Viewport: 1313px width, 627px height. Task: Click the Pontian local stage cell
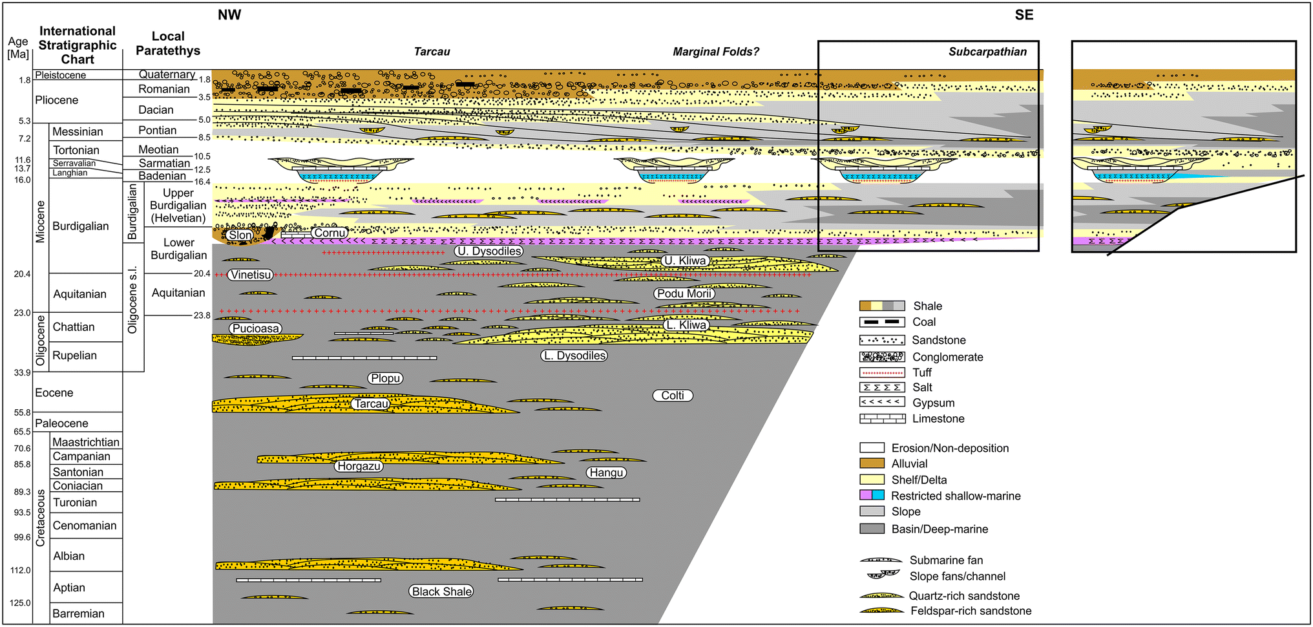tap(167, 130)
